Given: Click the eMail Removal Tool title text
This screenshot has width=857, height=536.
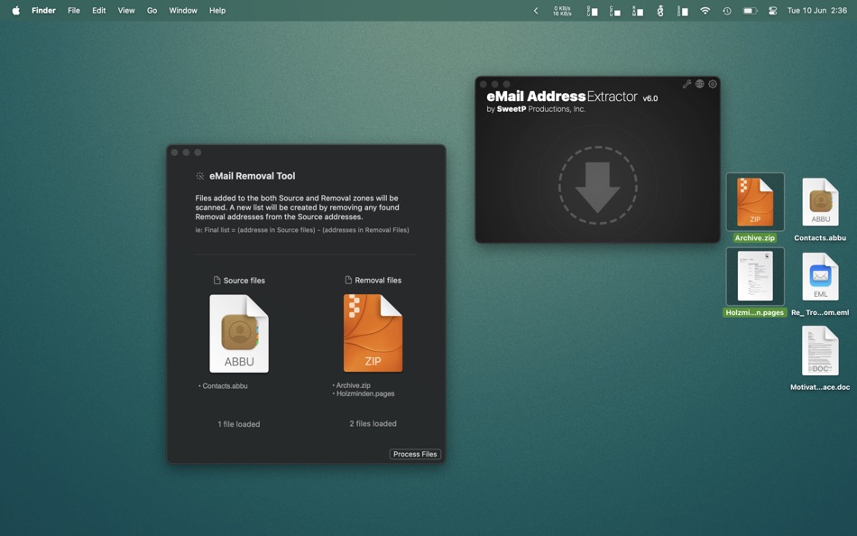Looking at the screenshot, I should pyautogui.click(x=252, y=176).
